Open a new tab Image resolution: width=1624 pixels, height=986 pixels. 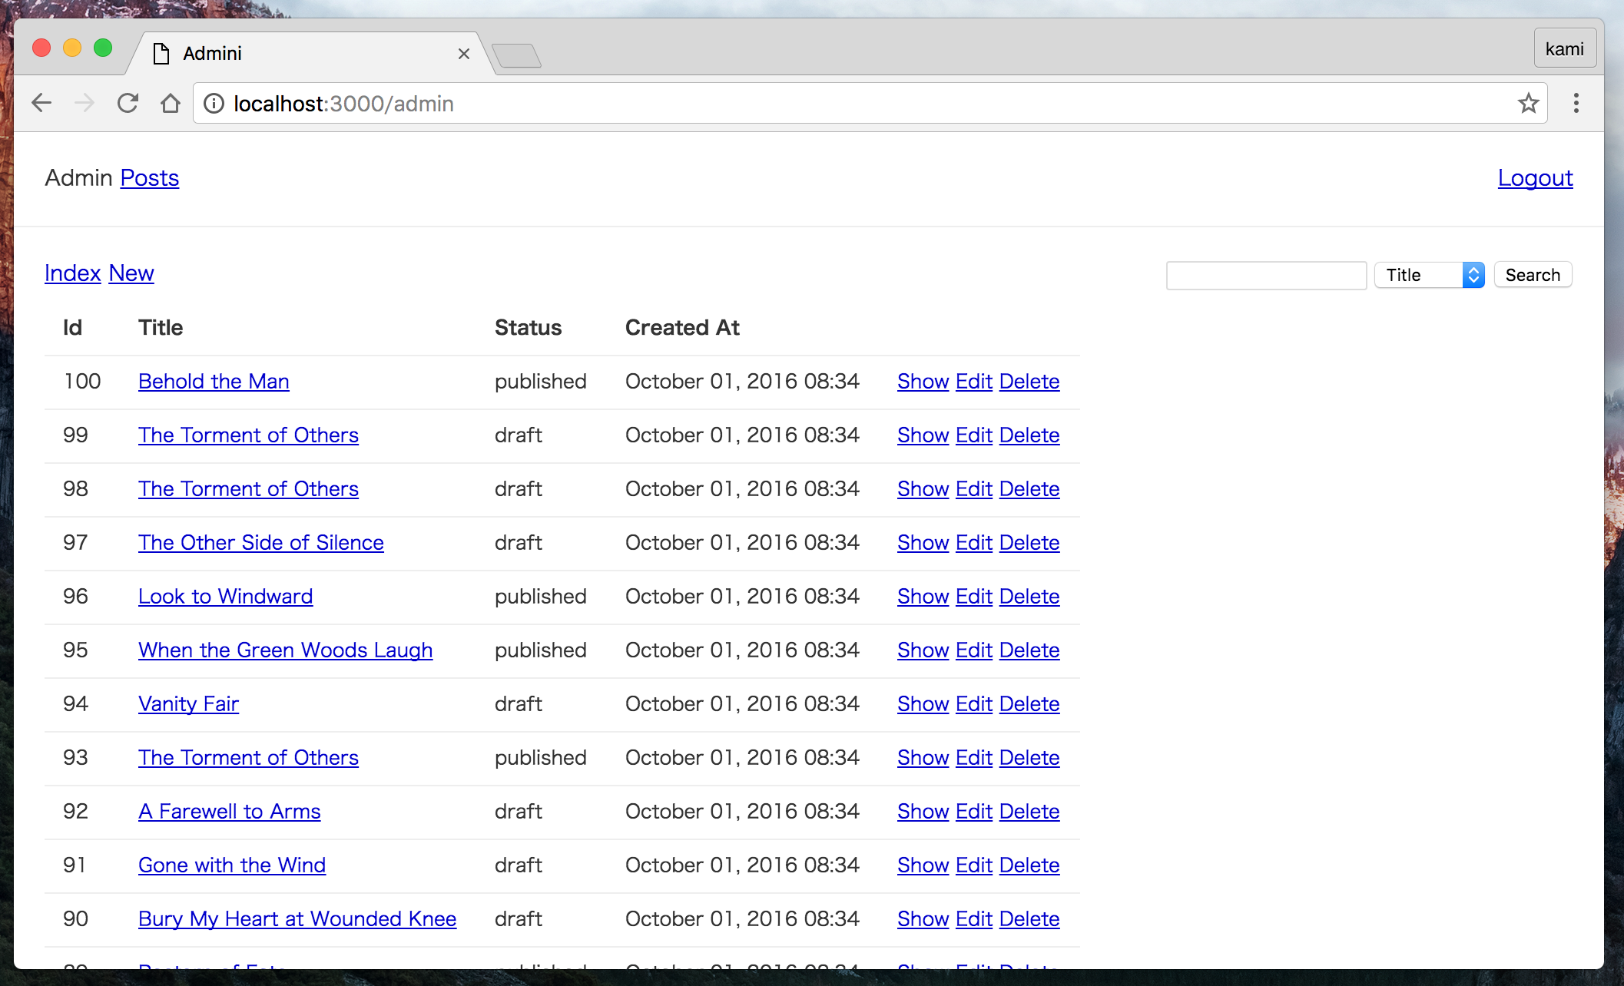(x=516, y=55)
